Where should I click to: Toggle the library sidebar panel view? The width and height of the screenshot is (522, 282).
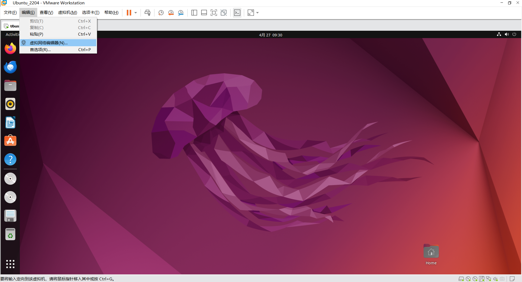click(194, 13)
